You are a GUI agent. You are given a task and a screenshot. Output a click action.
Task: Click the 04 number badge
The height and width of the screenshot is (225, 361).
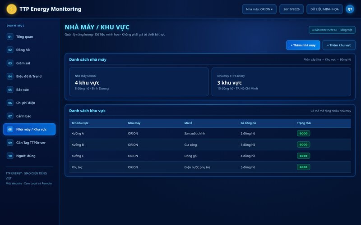click(10, 76)
